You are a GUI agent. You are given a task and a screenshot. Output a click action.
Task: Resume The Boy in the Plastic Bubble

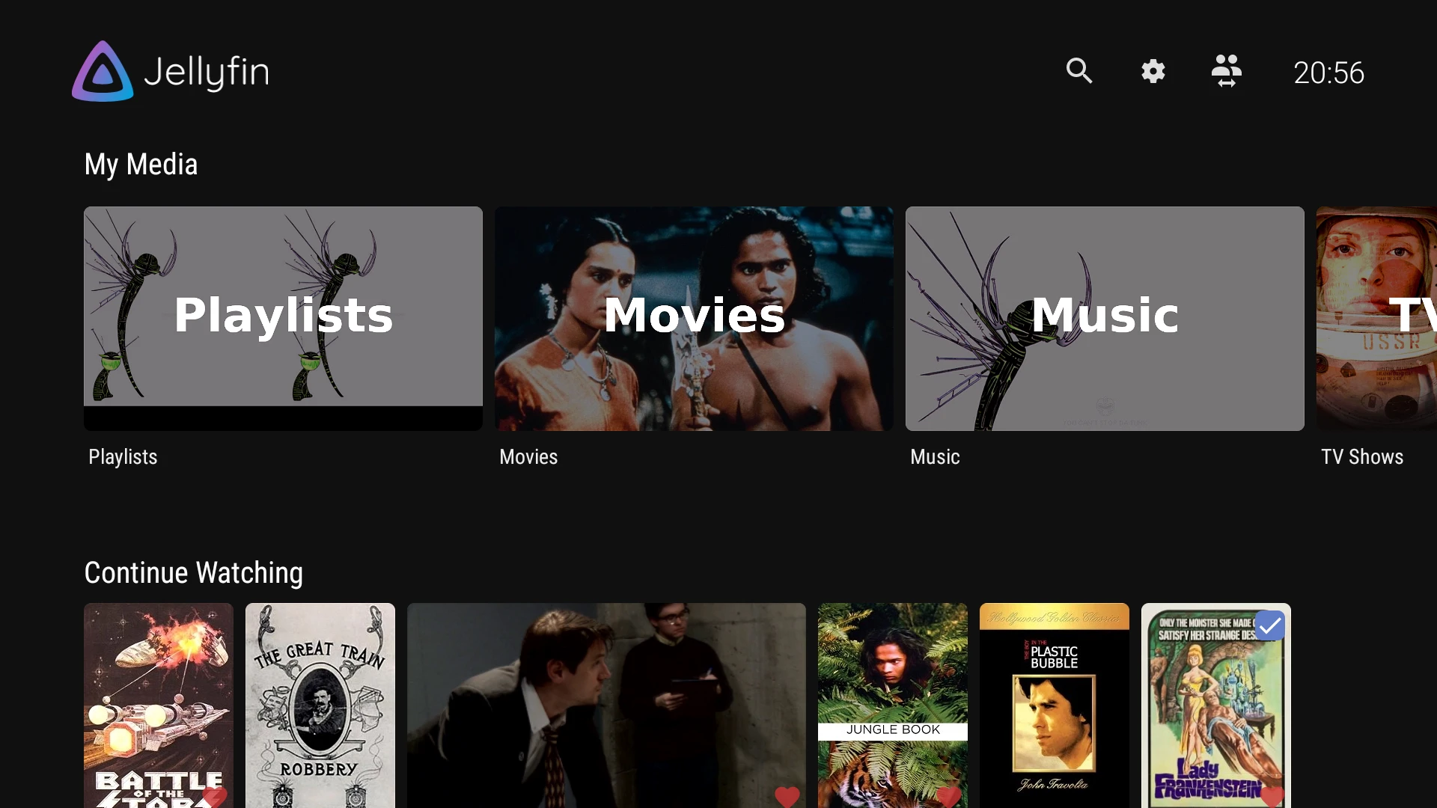click(x=1054, y=703)
